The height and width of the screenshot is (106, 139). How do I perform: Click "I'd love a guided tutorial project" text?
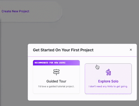[x=56, y=86]
